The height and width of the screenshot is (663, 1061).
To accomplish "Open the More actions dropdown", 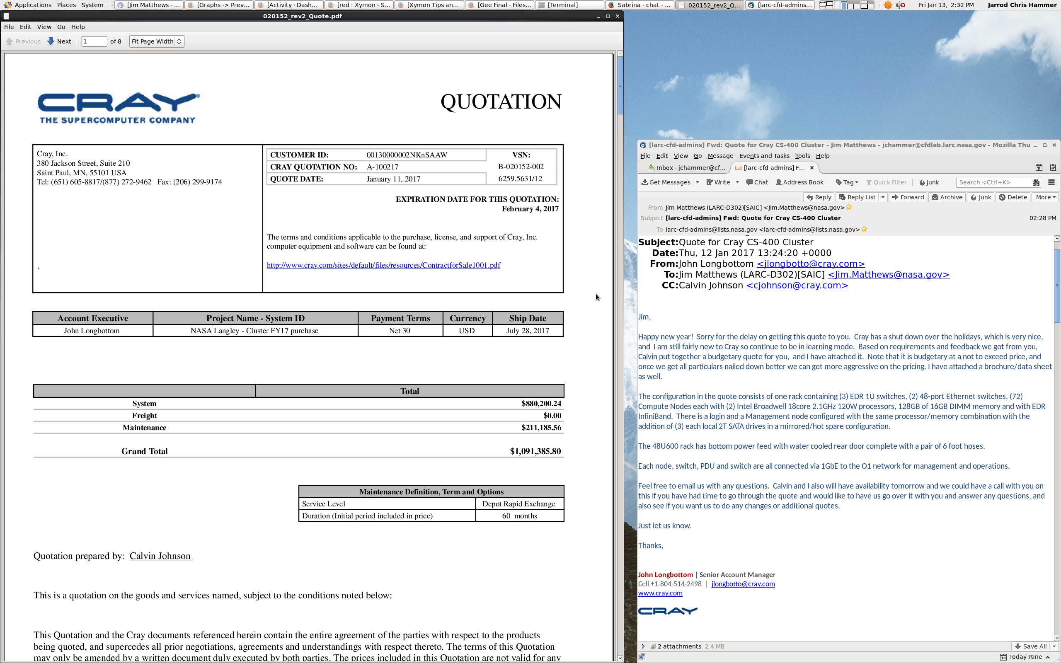I will pos(1045,197).
